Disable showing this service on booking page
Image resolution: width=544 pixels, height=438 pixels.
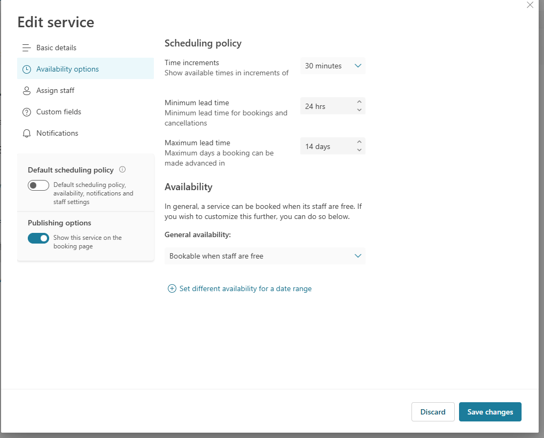click(38, 238)
